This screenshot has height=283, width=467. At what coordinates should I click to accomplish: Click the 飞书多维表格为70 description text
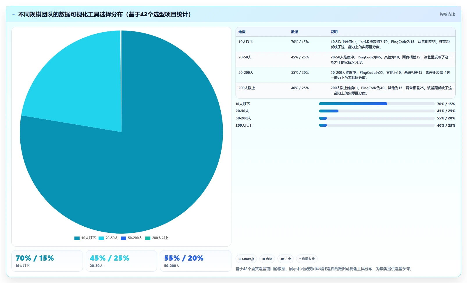[373, 42]
